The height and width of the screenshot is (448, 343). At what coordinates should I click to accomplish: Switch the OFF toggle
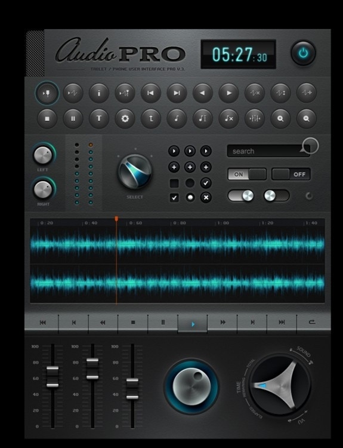click(x=291, y=174)
